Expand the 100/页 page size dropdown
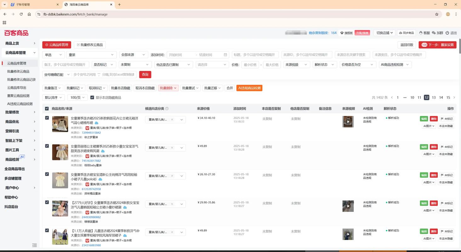The height and width of the screenshot is (252, 461). tap(77, 98)
